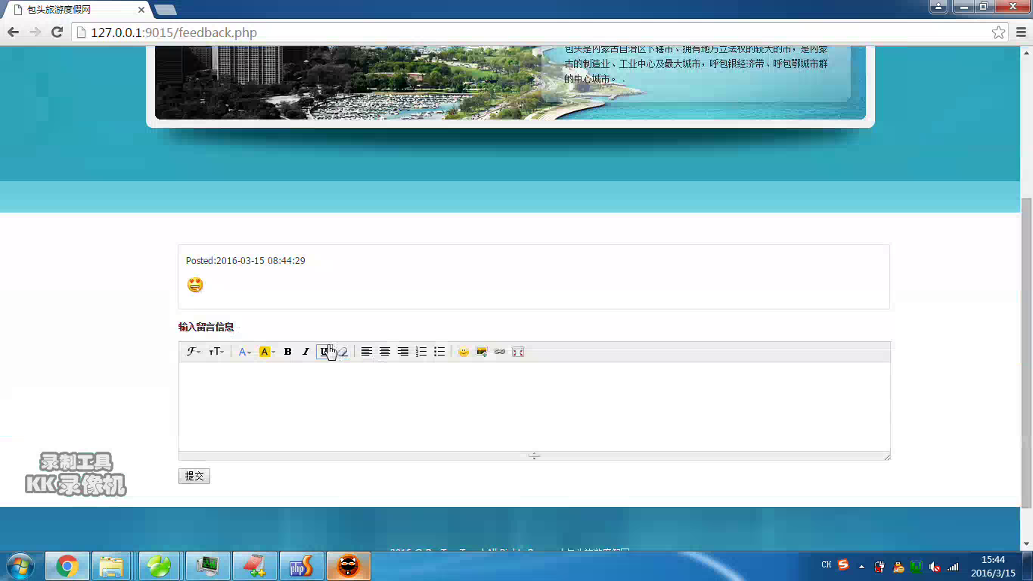The image size is (1033, 581).
Task: Click the browser back arrow
Action: pyautogui.click(x=13, y=32)
